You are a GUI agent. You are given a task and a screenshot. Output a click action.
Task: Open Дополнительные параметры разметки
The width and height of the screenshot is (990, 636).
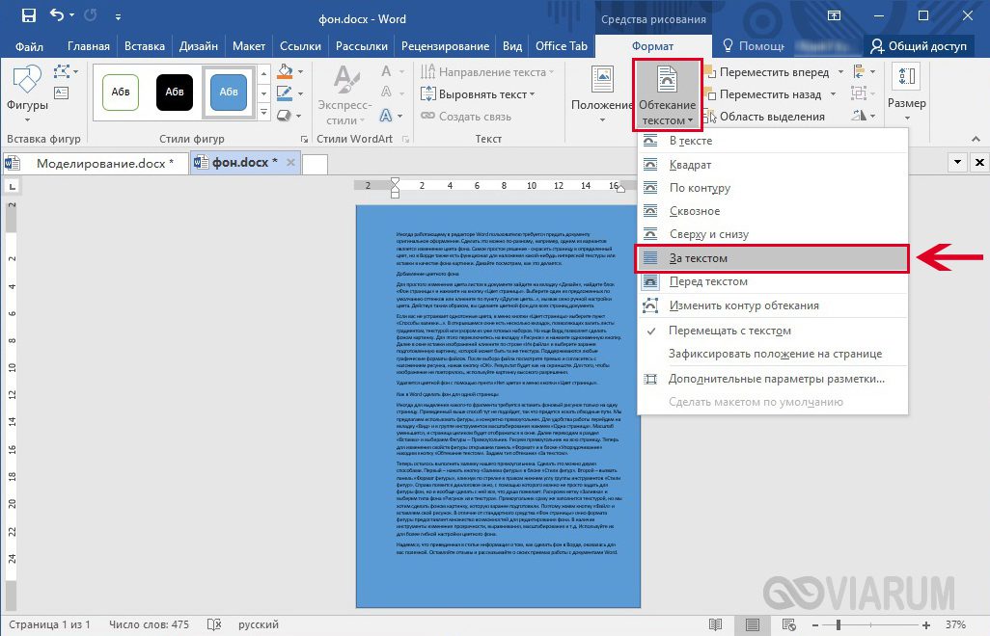(x=773, y=379)
